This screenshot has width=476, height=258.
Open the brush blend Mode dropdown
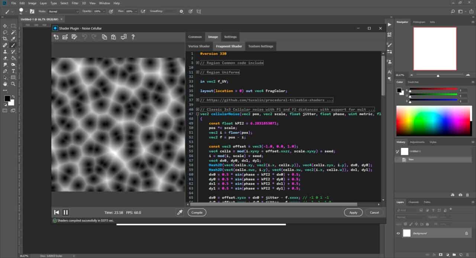tap(64, 12)
